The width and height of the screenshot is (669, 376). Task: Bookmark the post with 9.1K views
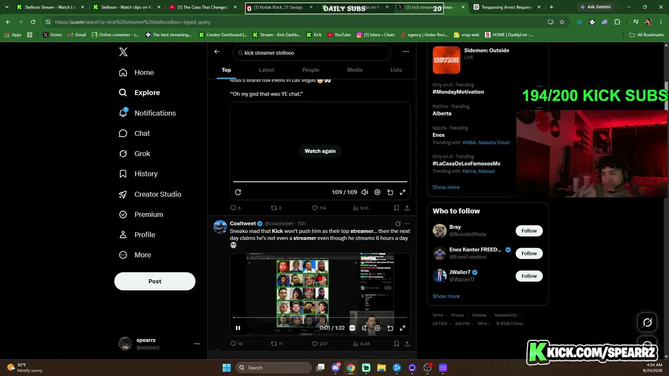point(397,208)
